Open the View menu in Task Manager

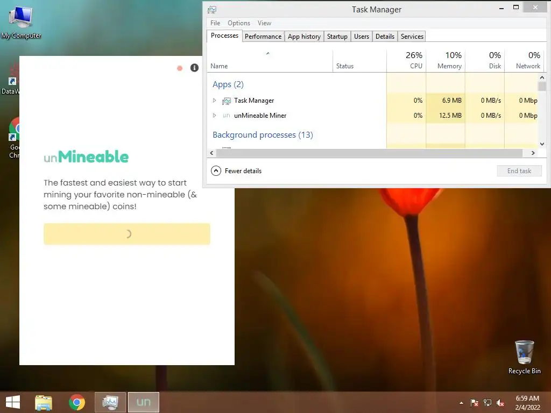tap(264, 23)
